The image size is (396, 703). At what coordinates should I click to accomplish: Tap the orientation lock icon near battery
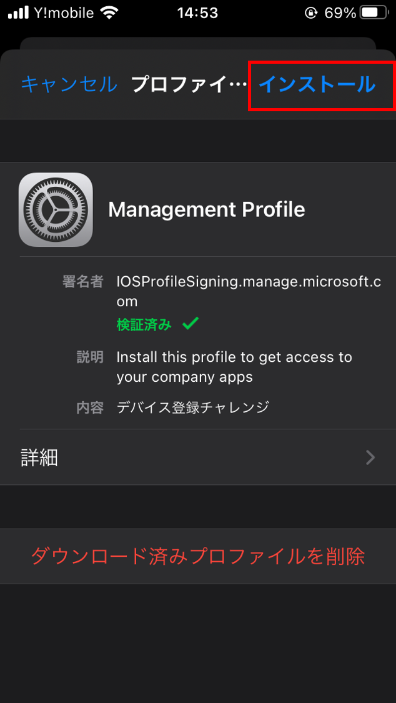click(x=313, y=12)
